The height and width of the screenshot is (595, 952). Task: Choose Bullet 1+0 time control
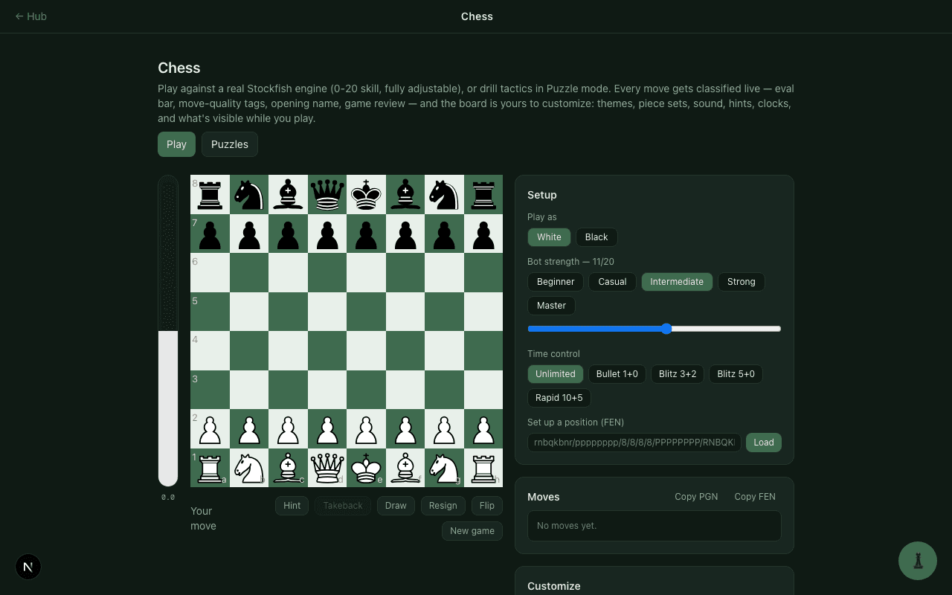pyautogui.click(x=617, y=374)
